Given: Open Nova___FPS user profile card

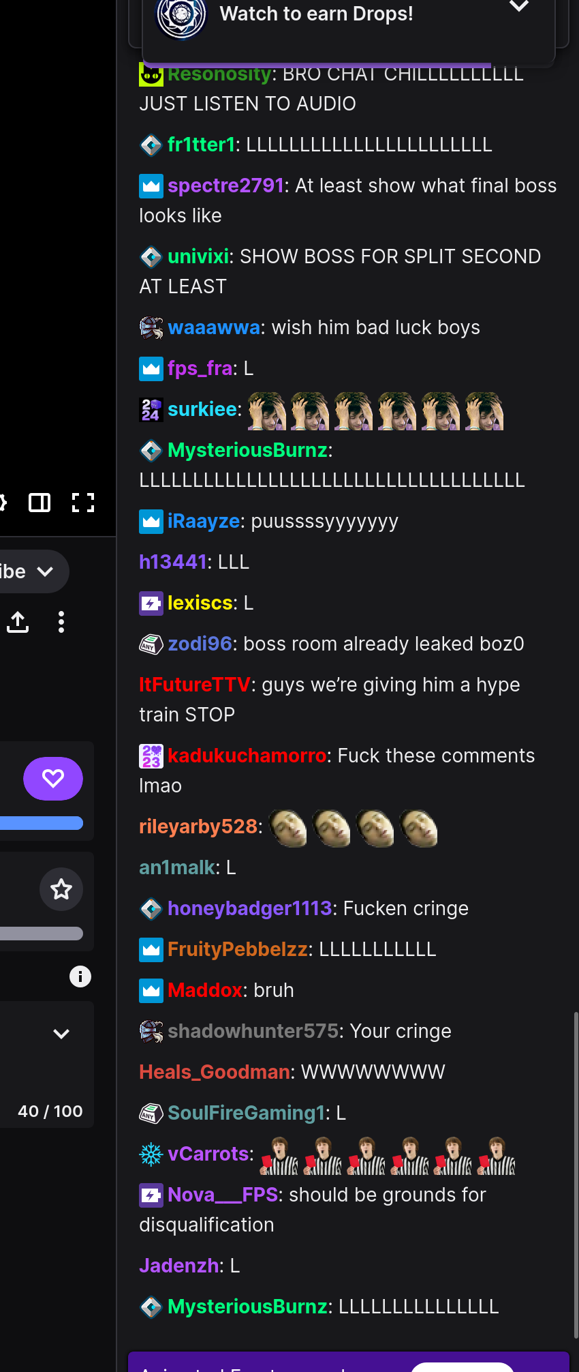Looking at the screenshot, I should 223,1195.
